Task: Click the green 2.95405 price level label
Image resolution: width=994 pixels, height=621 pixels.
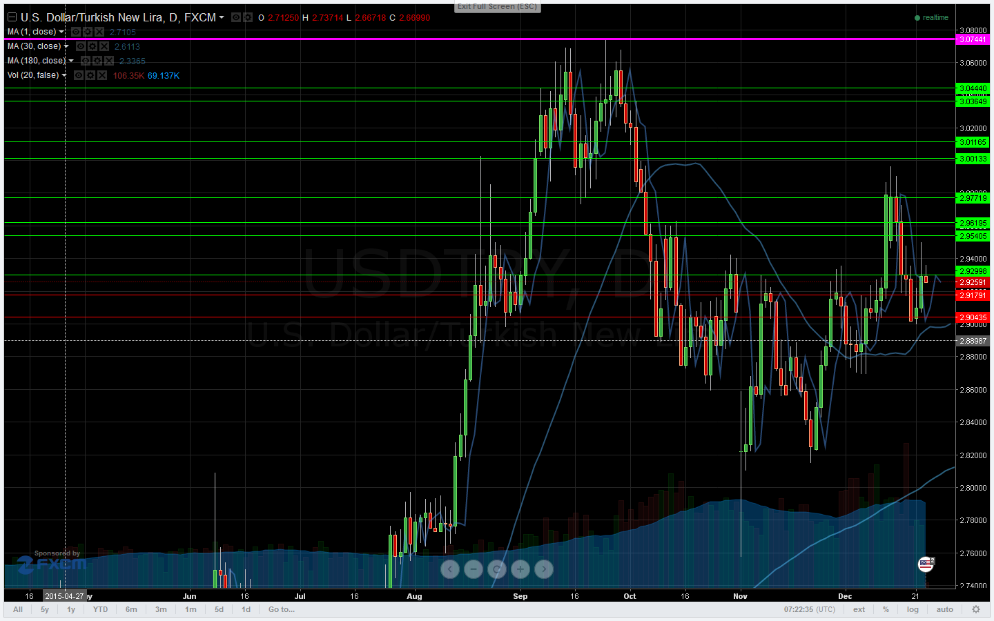Action: pyautogui.click(x=973, y=236)
